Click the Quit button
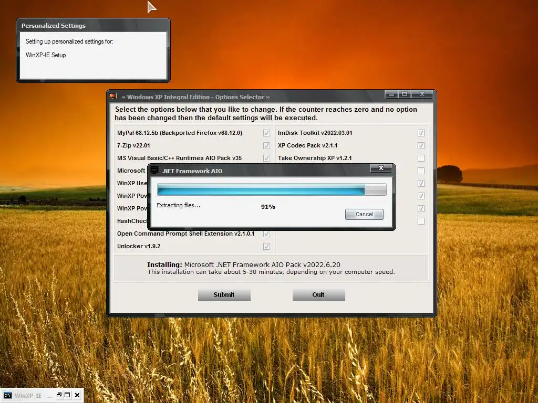Screen dimensions: 538x403 318,295
